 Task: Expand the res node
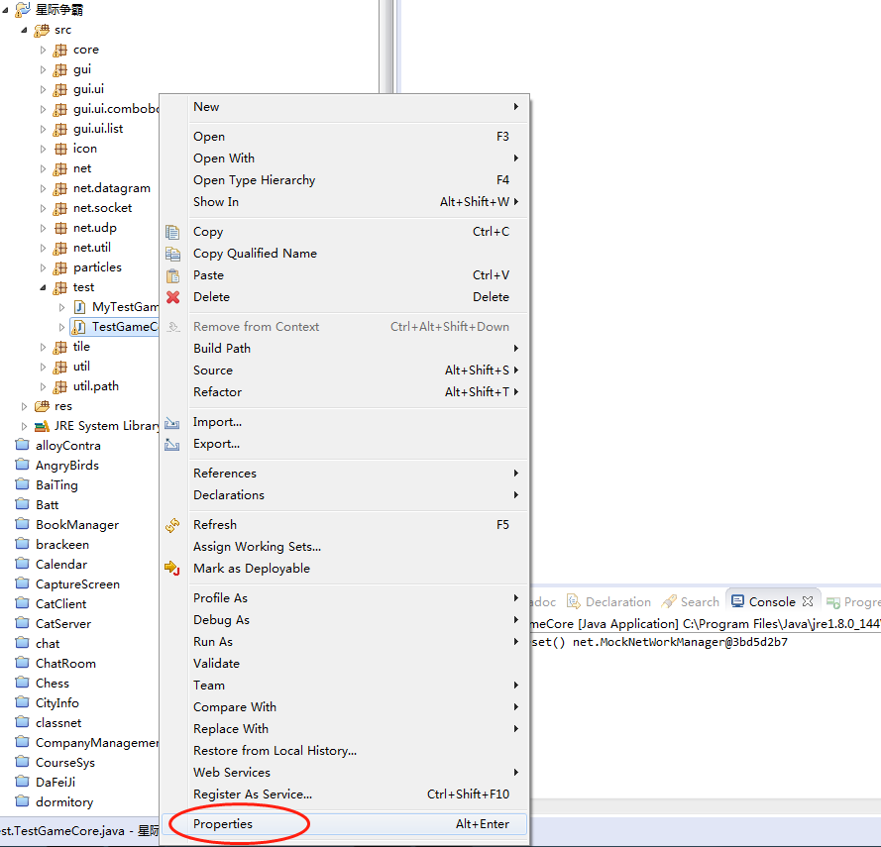[x=23, y=405]
